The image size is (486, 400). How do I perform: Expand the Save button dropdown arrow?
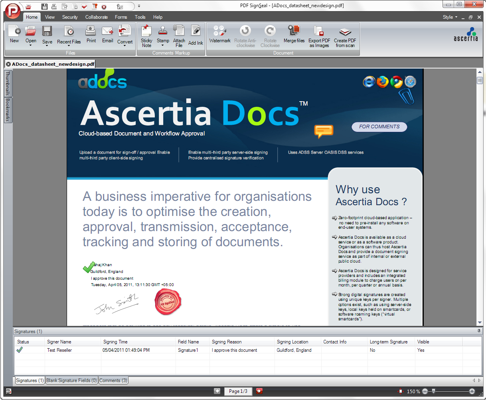pos(47,46)
